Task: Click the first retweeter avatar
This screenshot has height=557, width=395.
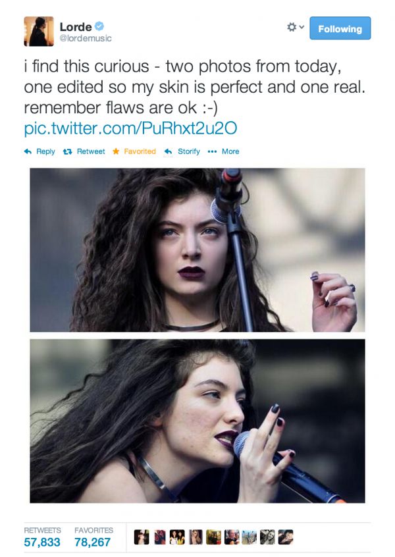Action: coord(142,537)
